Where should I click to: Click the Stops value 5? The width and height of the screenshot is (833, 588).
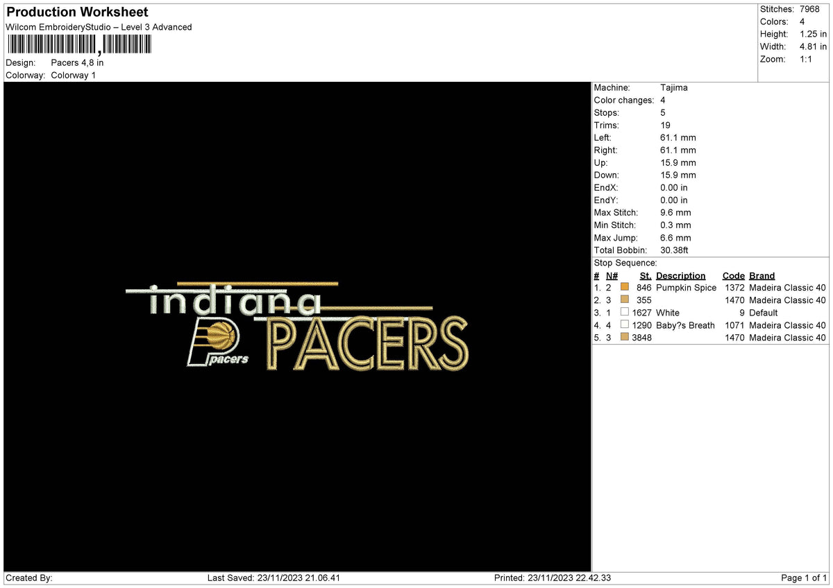click(663, 113)
